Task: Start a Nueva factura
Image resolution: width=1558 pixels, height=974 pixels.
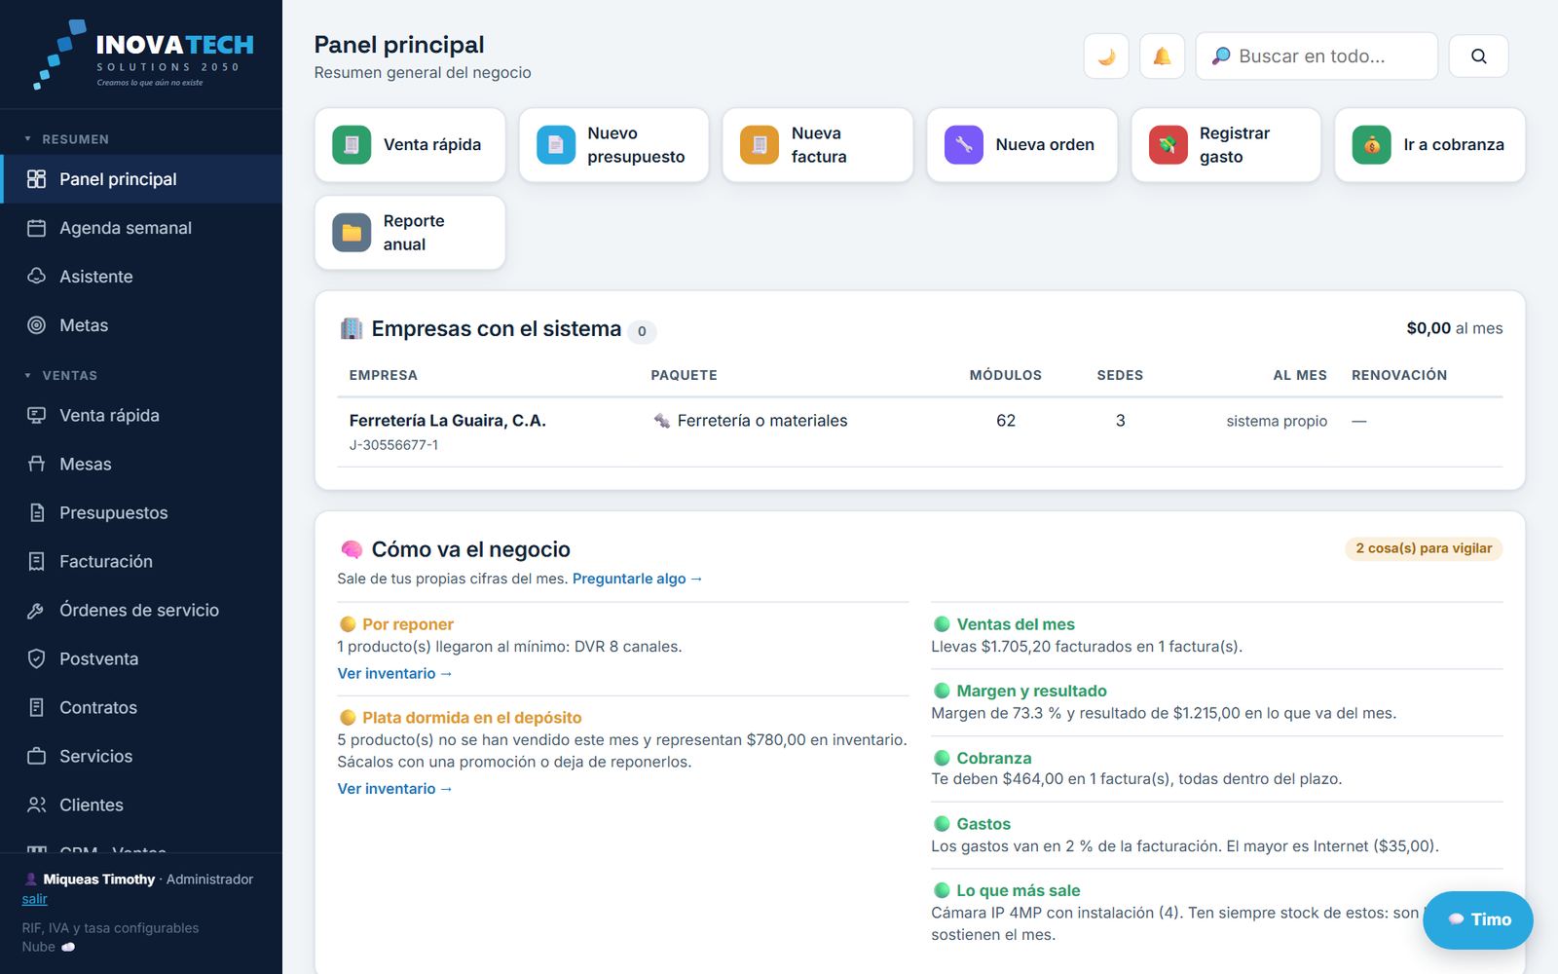Action: point(818,145)
